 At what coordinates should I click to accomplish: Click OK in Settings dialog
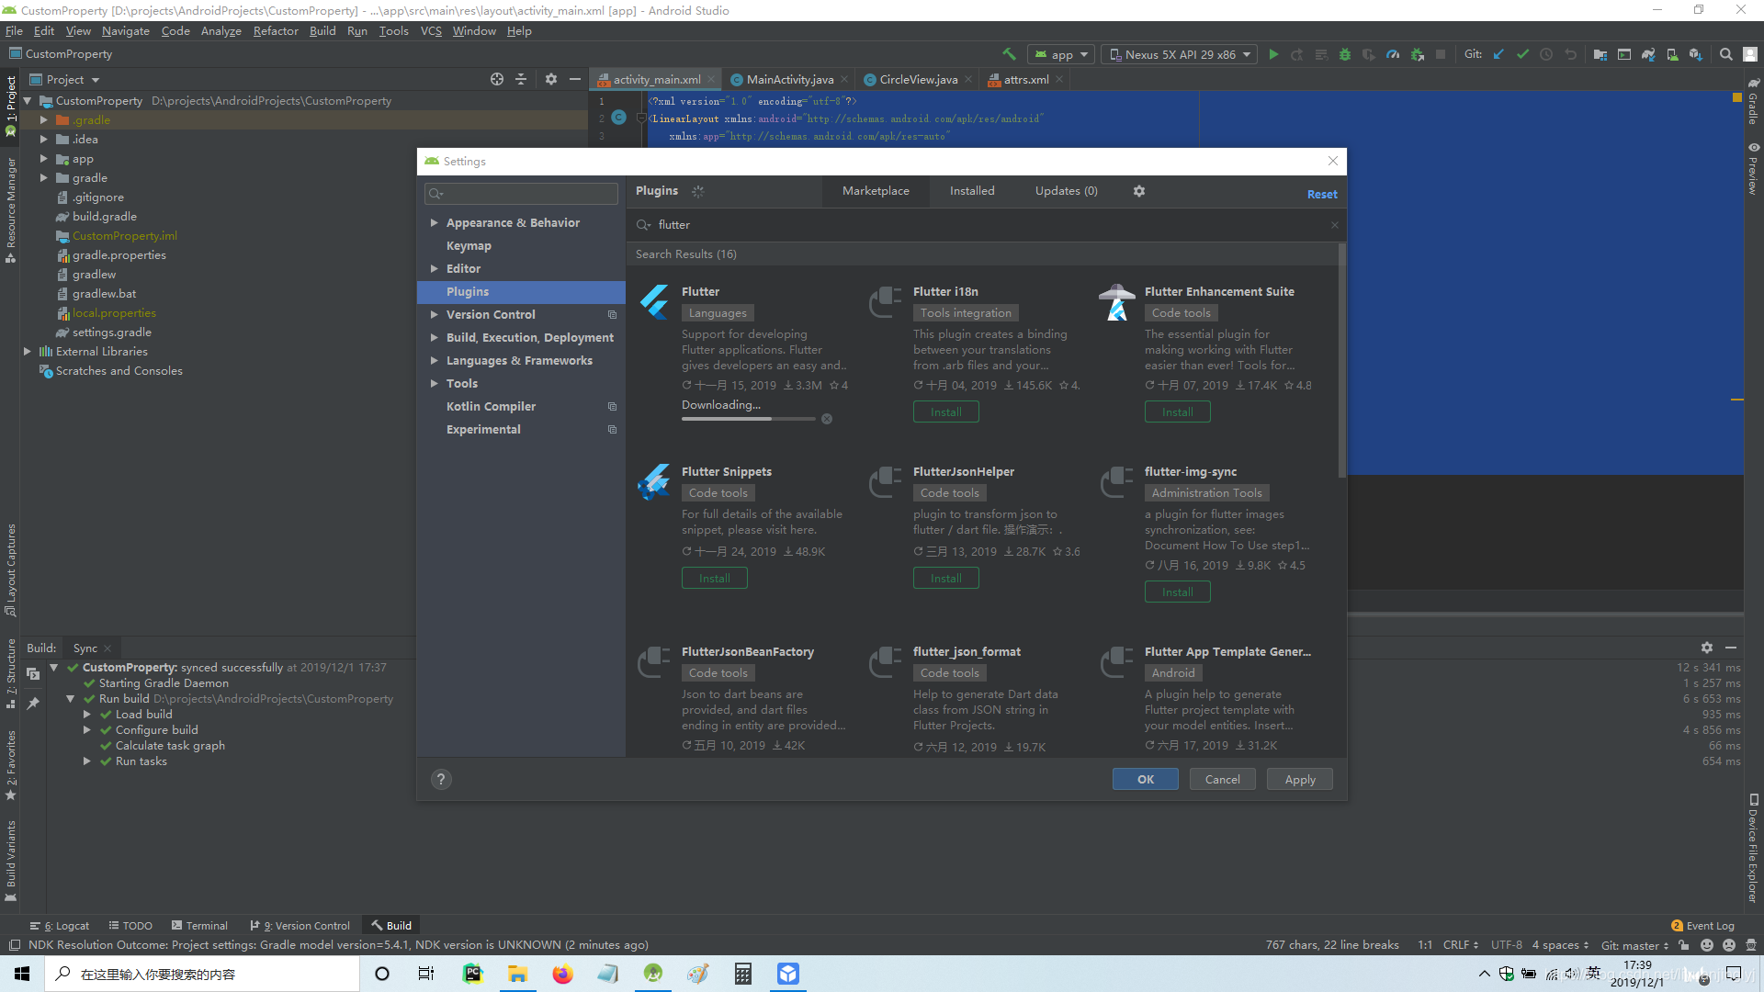click(x=1146, y=779)
